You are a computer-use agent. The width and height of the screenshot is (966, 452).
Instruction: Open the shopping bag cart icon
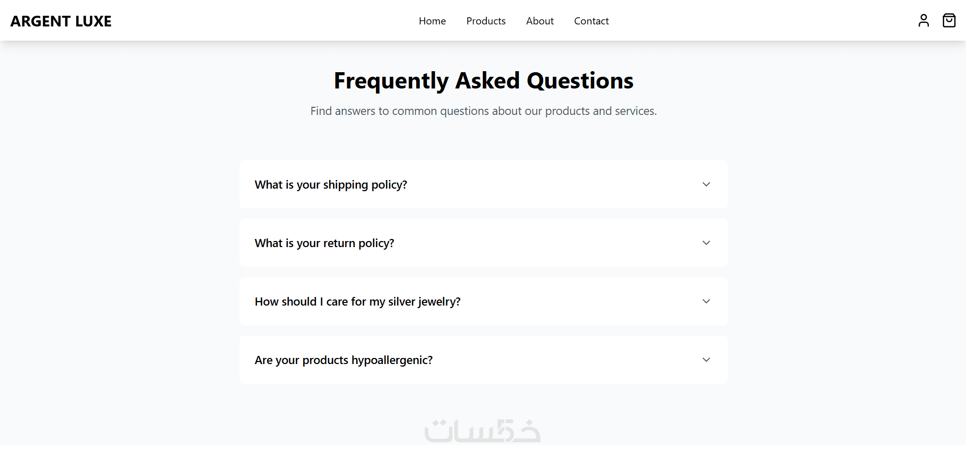[x=949, y=20]
